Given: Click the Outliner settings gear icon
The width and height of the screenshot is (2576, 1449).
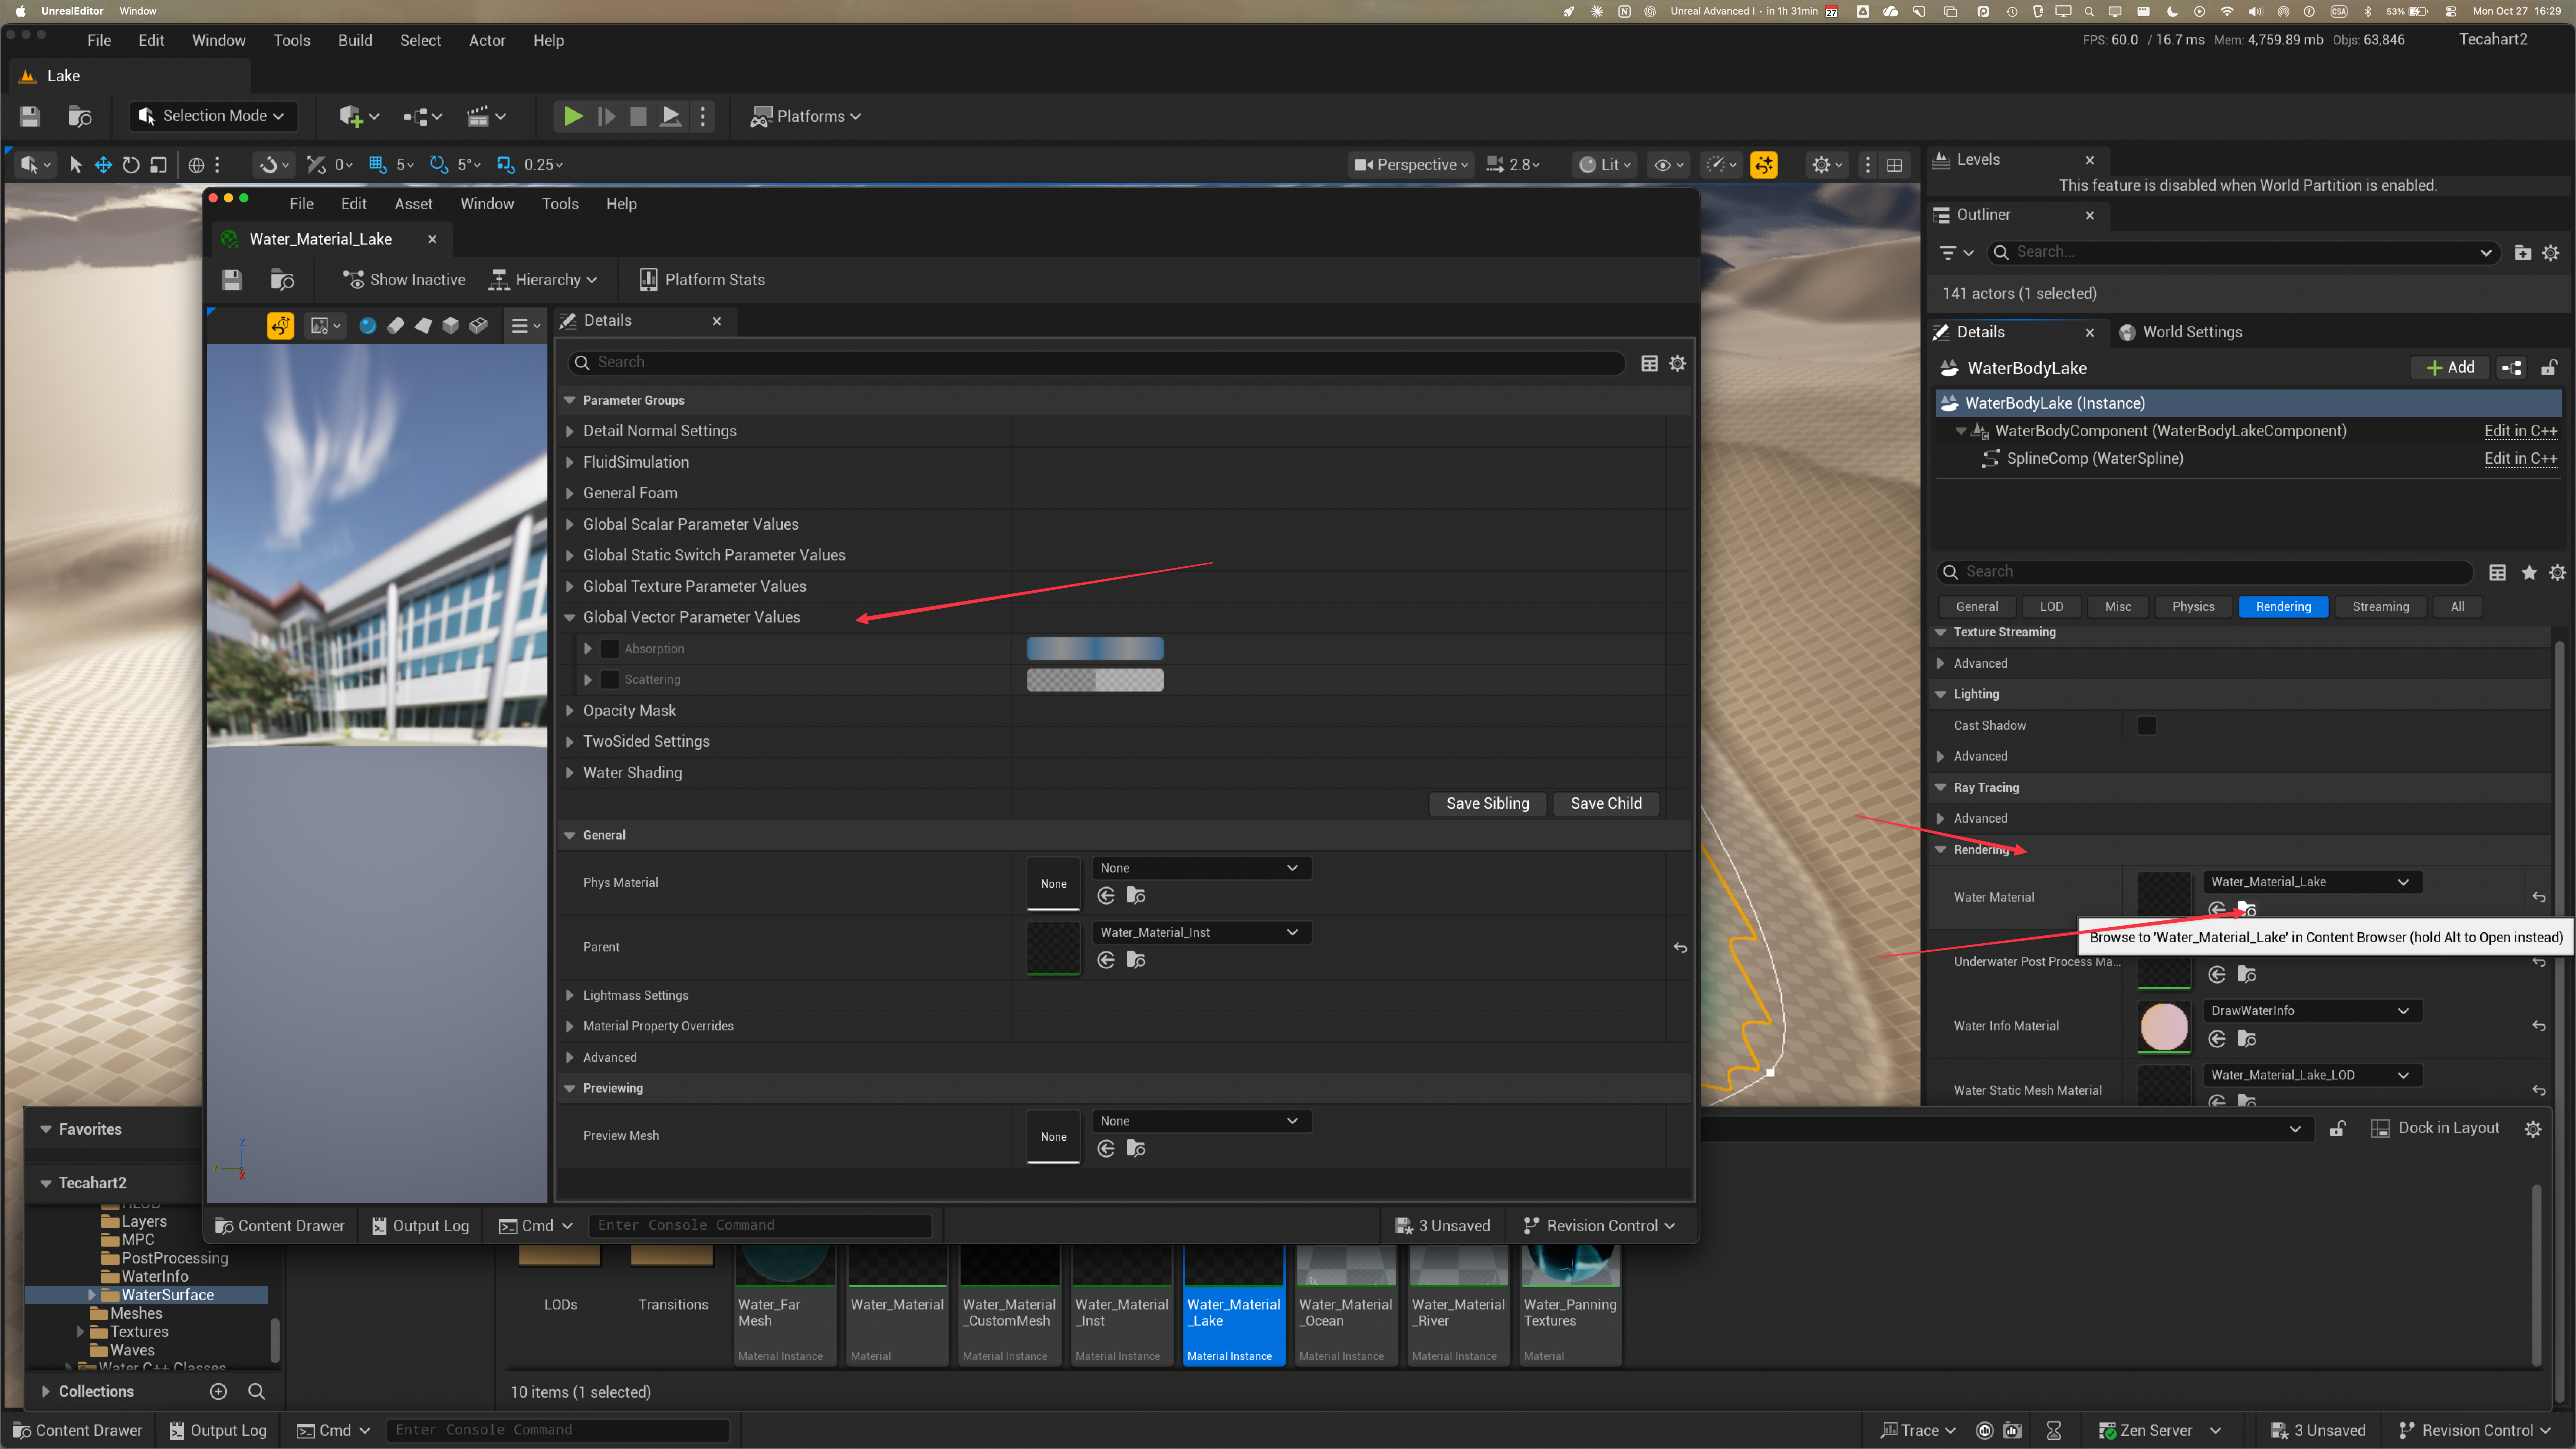Looking at the screenshot, I should coord(2551,253).
